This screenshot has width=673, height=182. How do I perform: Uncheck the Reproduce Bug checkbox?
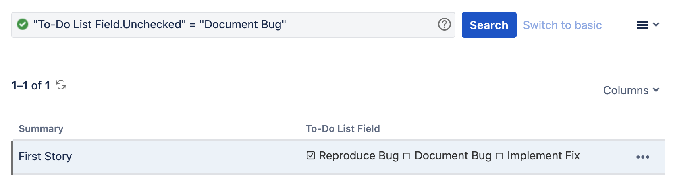(x=311, y=156)
